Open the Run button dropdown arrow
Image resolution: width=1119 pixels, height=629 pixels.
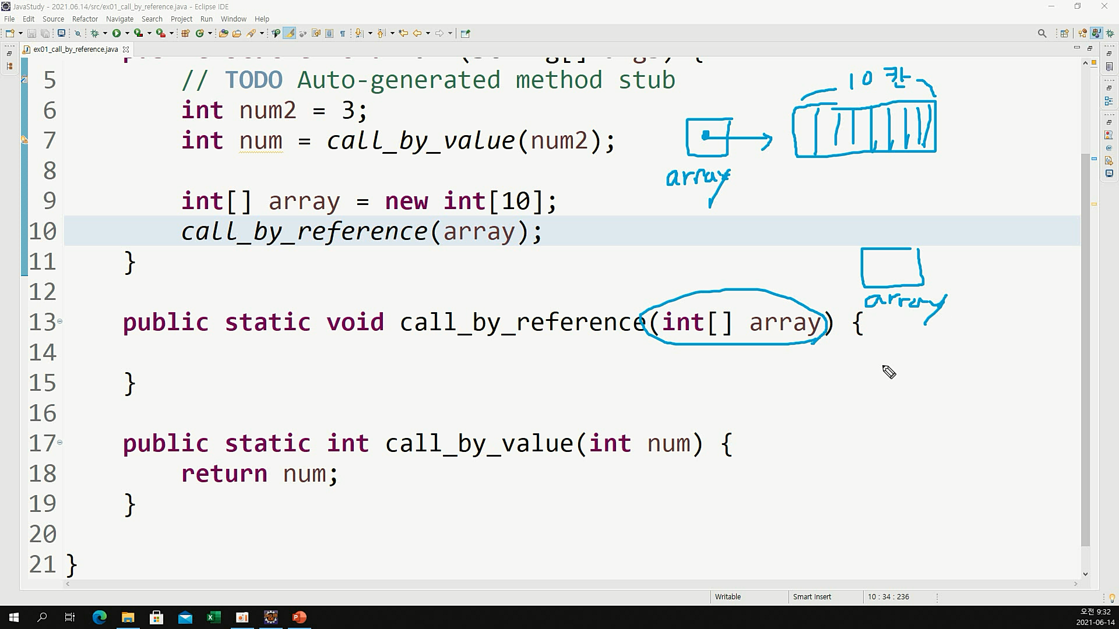point(127,33)
